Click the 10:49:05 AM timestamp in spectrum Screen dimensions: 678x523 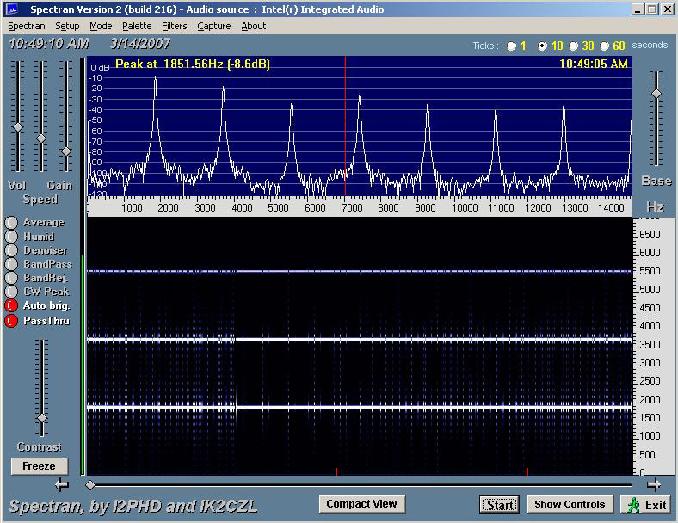[x=594, y=65]
